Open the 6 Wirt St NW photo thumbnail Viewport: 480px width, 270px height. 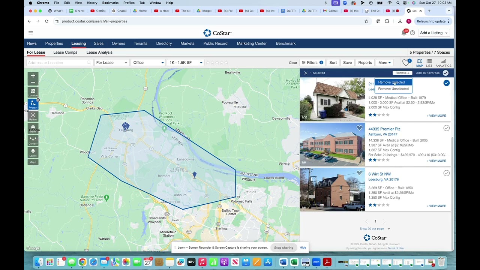[332, 189]
